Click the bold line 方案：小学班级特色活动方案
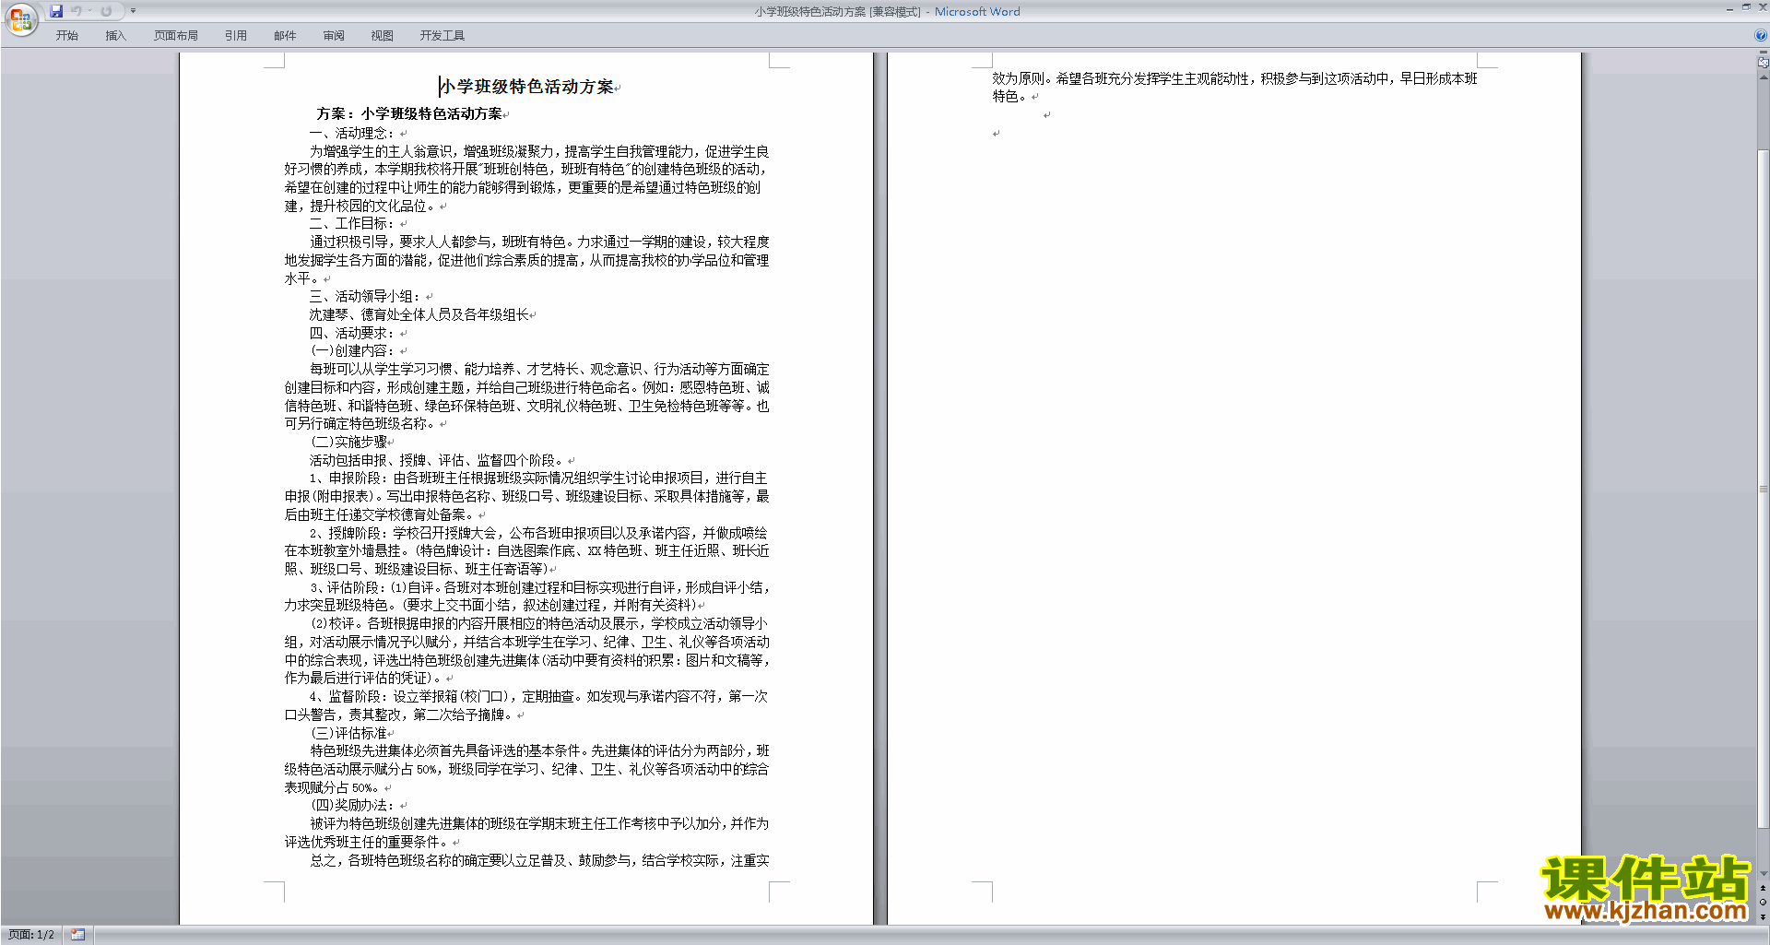The height and width of the screenshot is (945, 1770). tap(409, 113)
